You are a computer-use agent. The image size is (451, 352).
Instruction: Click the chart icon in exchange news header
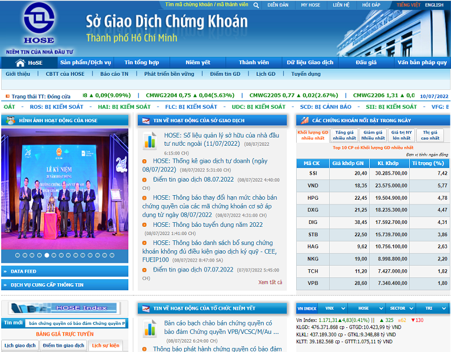145,120
